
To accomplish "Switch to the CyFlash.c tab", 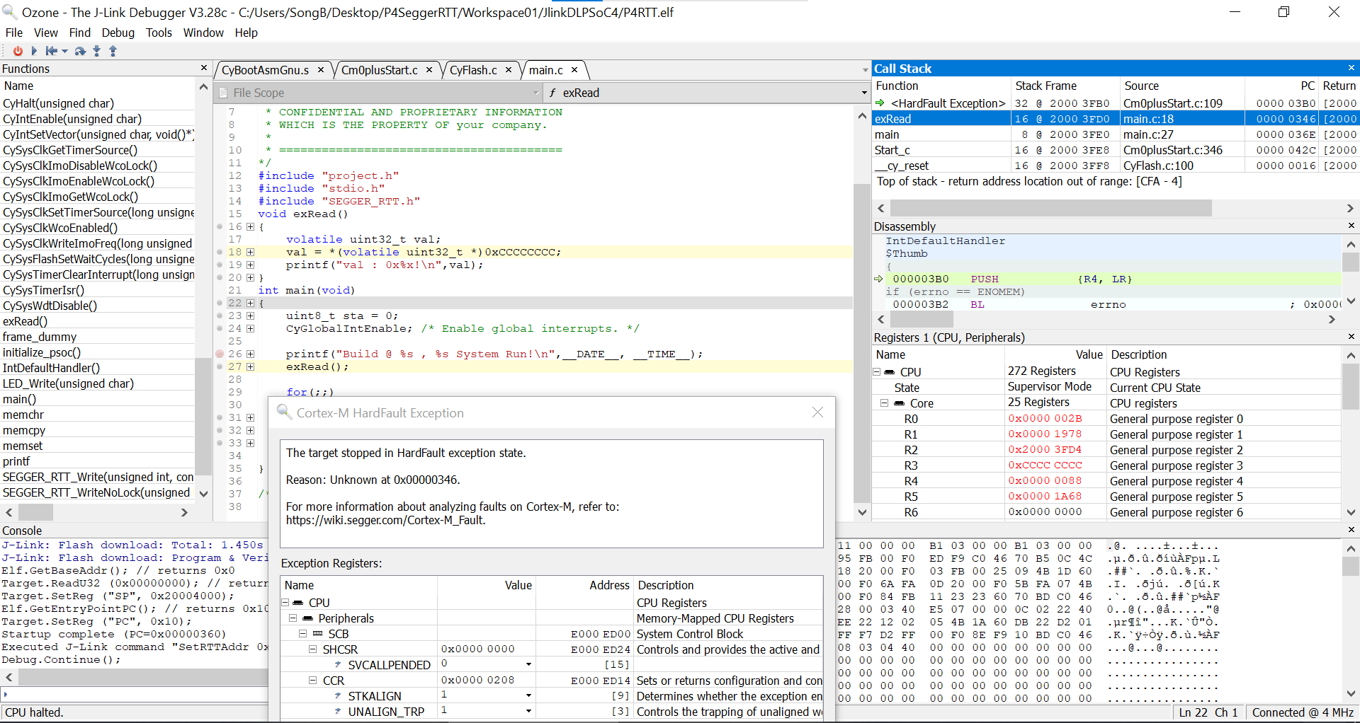I will [x=473, y=70].
